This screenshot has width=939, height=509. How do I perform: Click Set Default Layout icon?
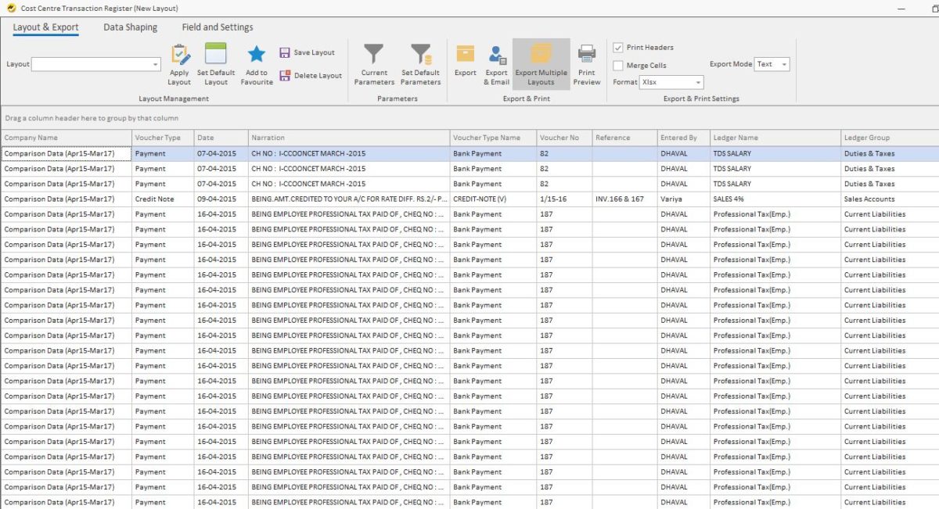click(x=215, y=55)
